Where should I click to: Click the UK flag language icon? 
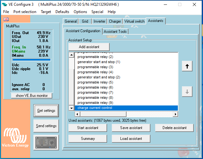pyautogui.click(x=6, y=19)
